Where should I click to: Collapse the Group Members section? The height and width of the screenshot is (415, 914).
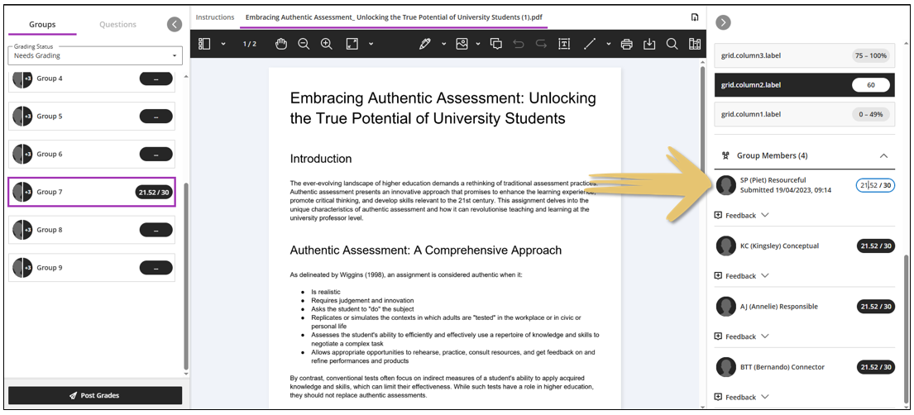click(x=883, y=155)
